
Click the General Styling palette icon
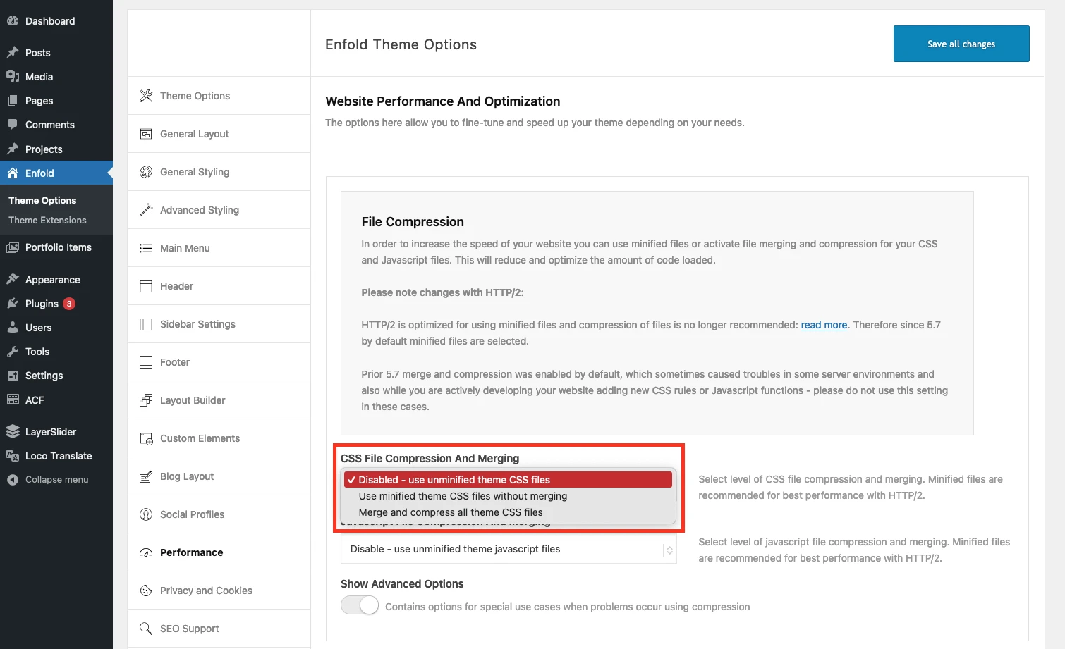tap(146, 172)
